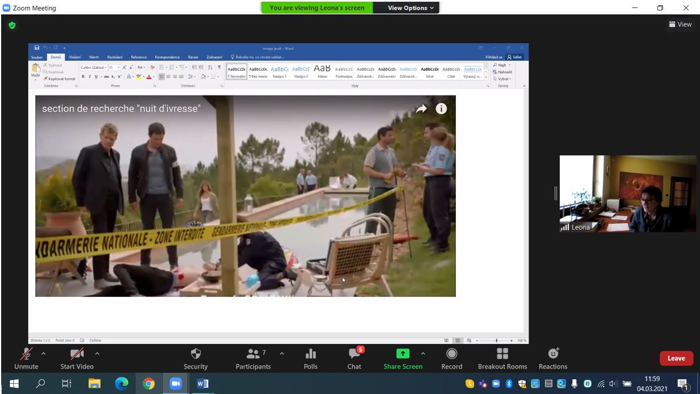Click the panel handle beside Leona's video

(x=556, y=194)
